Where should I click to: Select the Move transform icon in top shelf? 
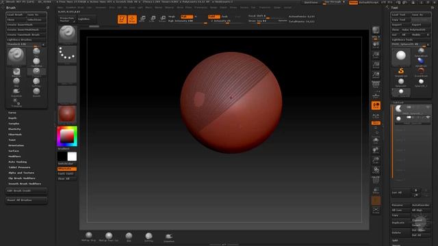142,19
